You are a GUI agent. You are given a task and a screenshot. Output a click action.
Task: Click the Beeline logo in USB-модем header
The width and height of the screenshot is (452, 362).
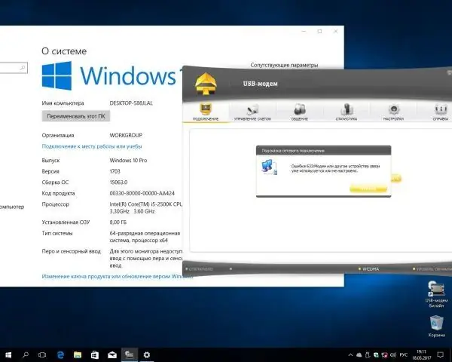point(206,84)
